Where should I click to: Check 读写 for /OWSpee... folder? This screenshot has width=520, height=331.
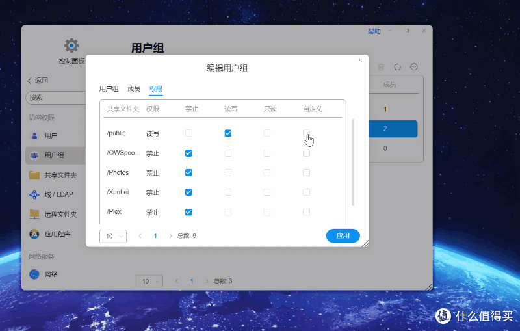tap(228, 153)
